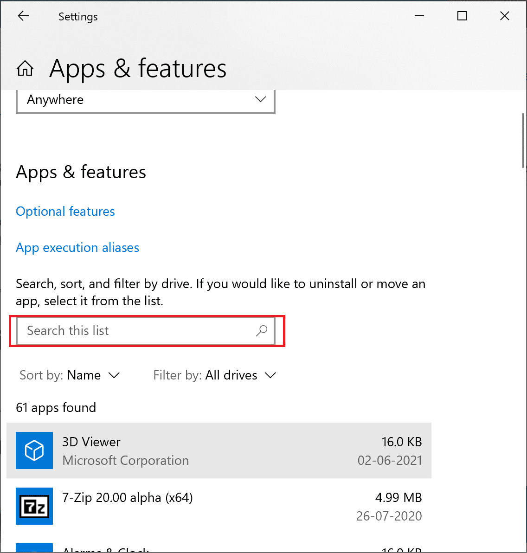Image resolution: width=527 pixels, height=553 pixels.
Task: Click the Settings title bar label
Action: tap(77, 16)
